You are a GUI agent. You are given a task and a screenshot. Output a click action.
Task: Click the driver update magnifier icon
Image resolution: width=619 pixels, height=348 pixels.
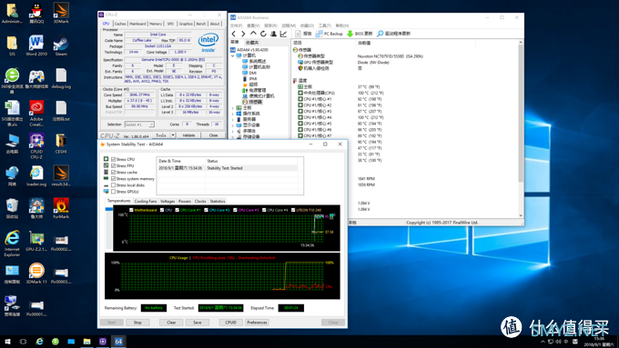click(x=381, y=34)
